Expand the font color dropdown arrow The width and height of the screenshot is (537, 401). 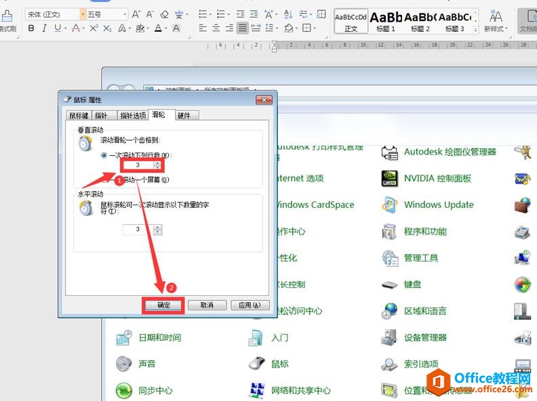click(x=165, y=28)
